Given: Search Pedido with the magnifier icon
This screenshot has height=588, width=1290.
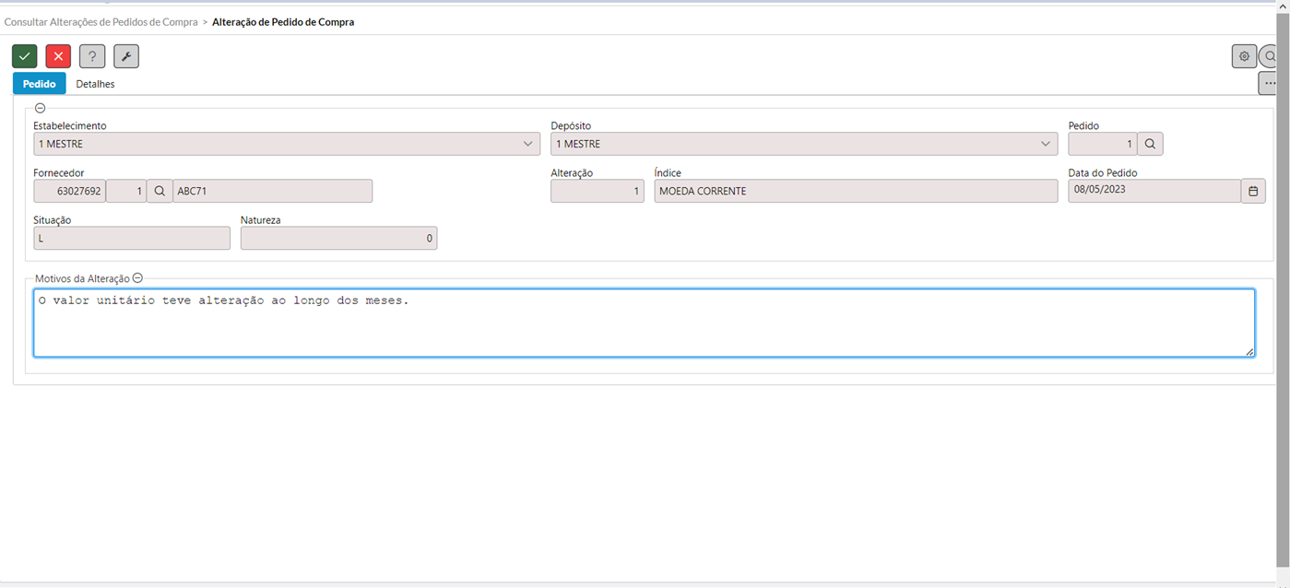Looking at the screenshot, I should pyautogui.click(x=1150, y=144).
